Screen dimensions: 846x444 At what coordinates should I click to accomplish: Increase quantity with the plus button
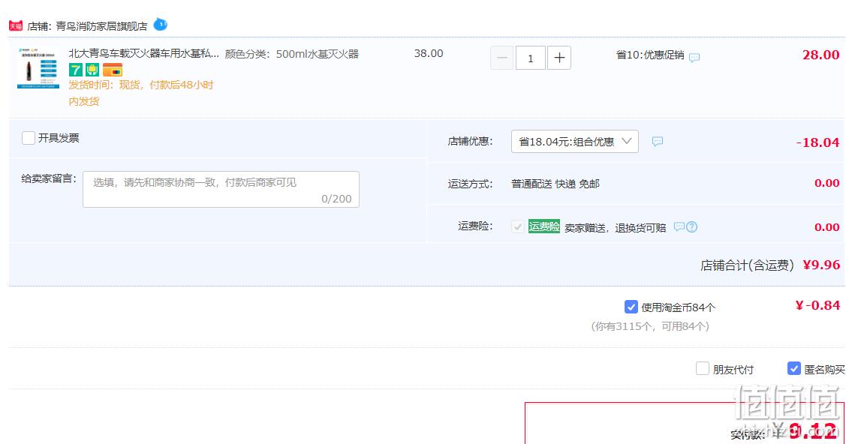tap(559, 58)
